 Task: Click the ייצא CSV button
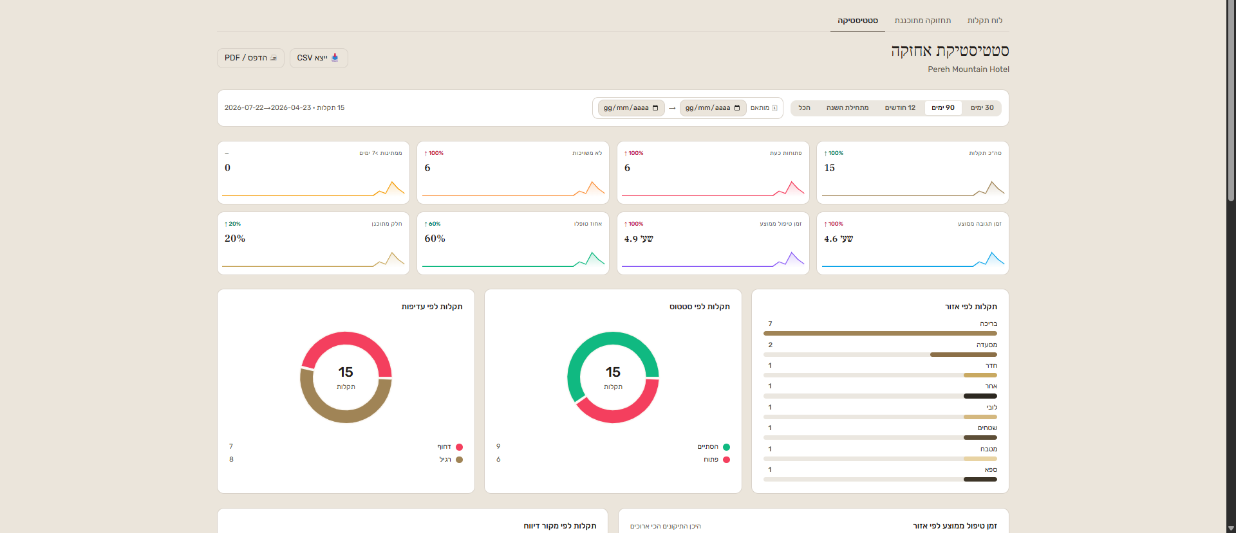click(319, 58)
